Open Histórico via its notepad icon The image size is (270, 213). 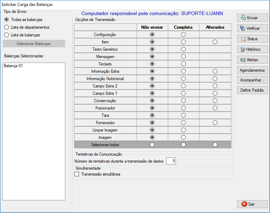pos(243,49)
